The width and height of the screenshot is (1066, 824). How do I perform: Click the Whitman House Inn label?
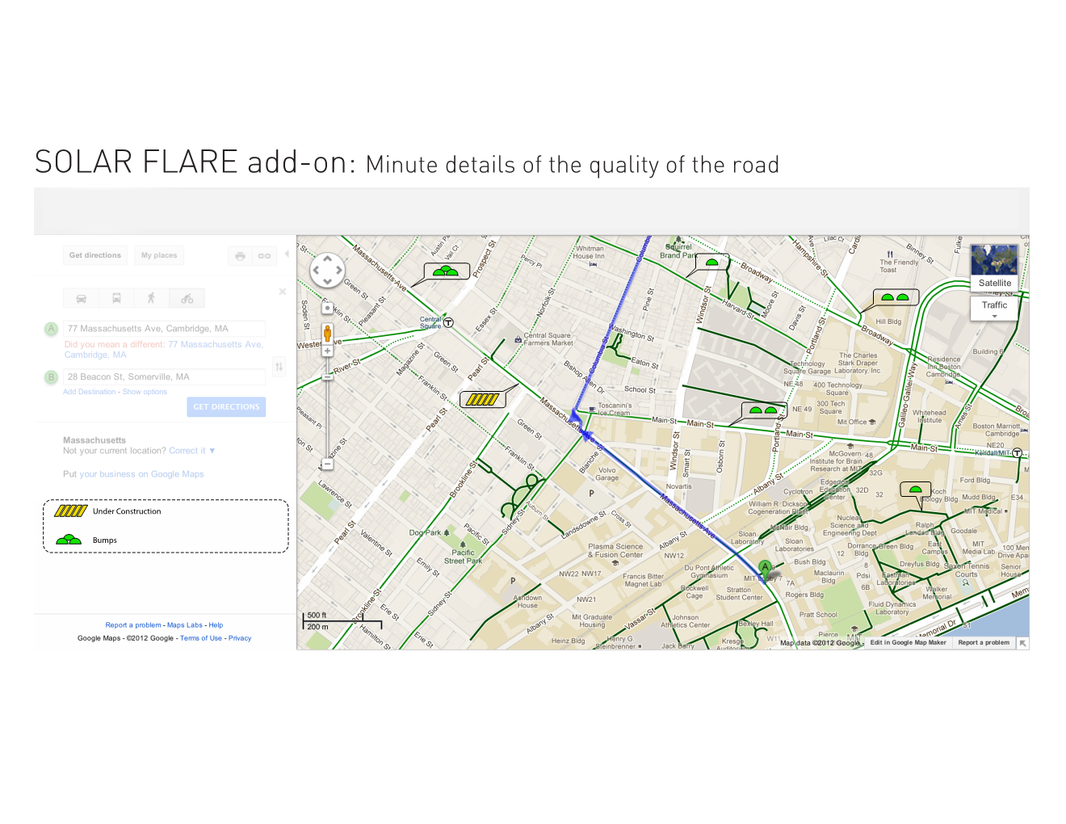point(590,252)
